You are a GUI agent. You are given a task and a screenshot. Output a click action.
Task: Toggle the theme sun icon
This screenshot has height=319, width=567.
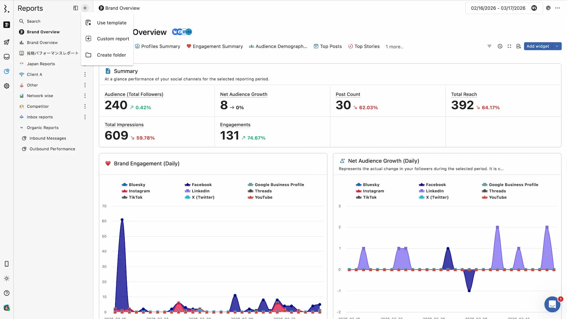[7, 278]
